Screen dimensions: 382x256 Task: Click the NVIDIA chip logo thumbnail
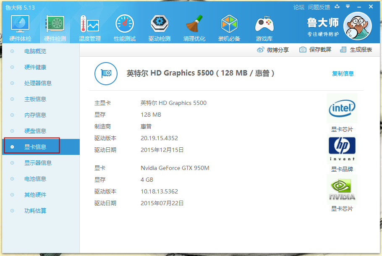tap(342, 190)
